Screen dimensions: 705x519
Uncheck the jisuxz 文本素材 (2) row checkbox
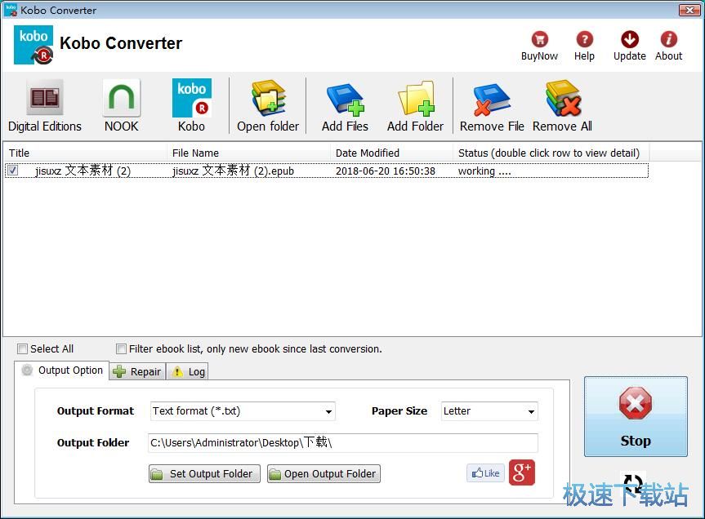point(13,171)
